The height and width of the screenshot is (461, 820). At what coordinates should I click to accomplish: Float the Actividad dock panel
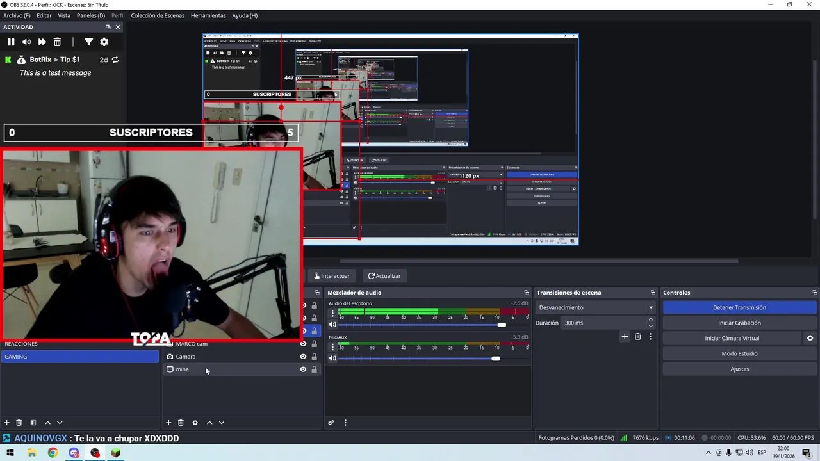(108, 27)
